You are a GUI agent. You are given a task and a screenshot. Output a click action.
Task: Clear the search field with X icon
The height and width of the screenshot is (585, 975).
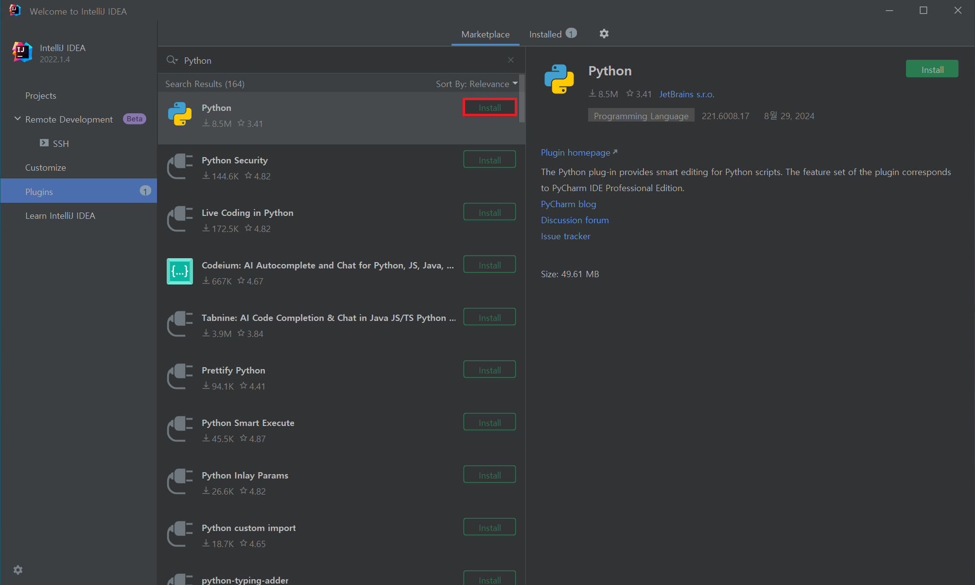tap(510, 60)
